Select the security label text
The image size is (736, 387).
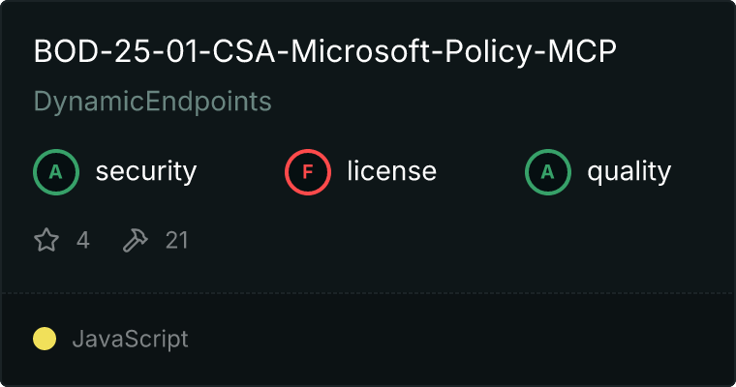(145, 172)
